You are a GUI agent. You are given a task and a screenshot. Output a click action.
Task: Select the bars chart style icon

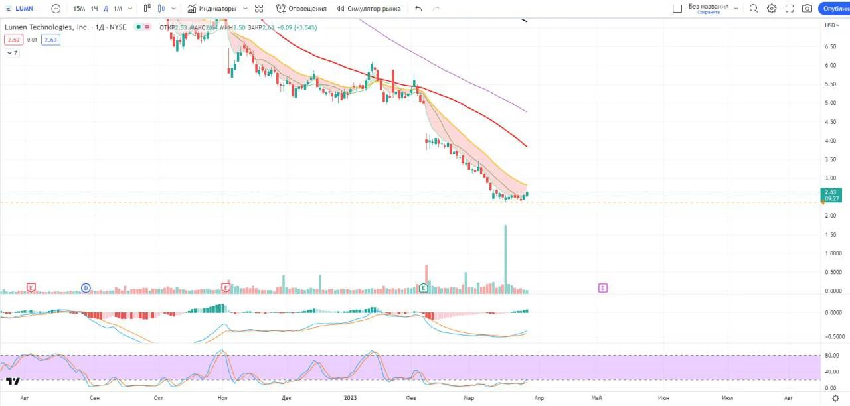point(147,9)
